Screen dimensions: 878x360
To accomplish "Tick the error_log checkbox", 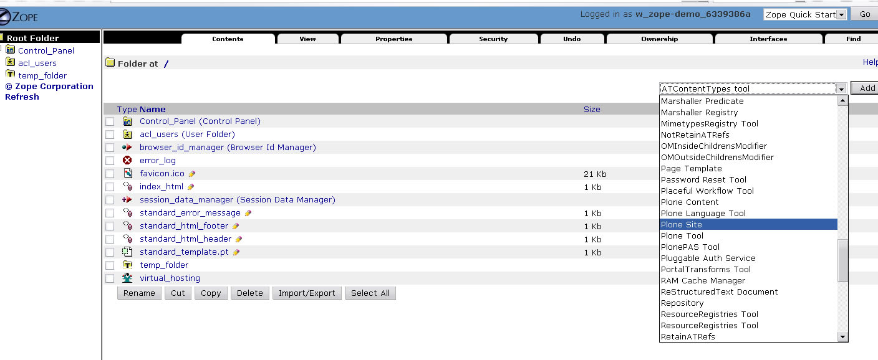I will pyautogui.click(x=110, y=161).
